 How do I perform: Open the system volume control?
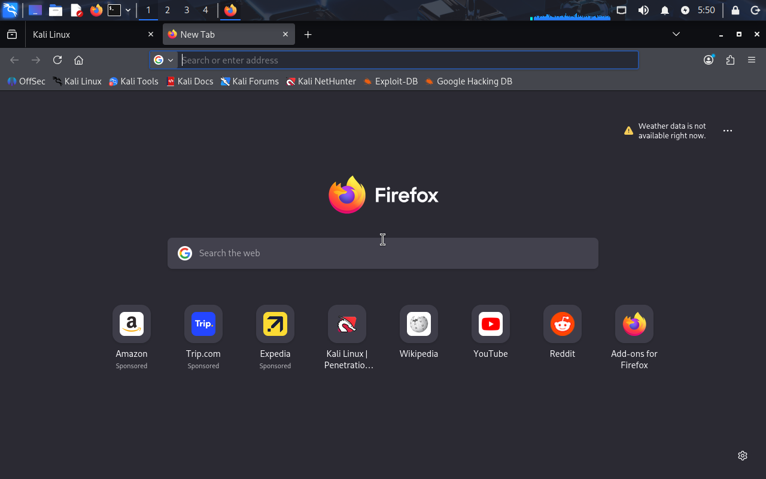point(643,10)
